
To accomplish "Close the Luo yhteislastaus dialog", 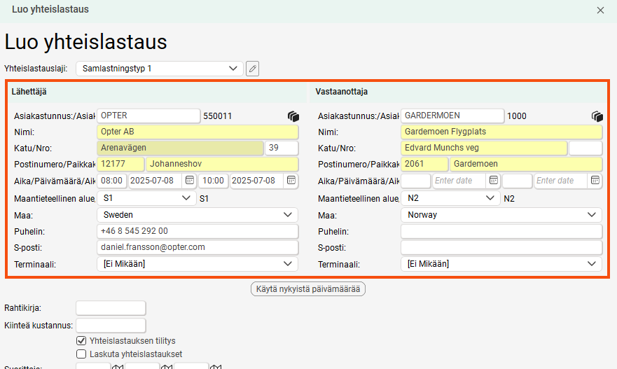I will pyautogui.click(x=600, y=11).
